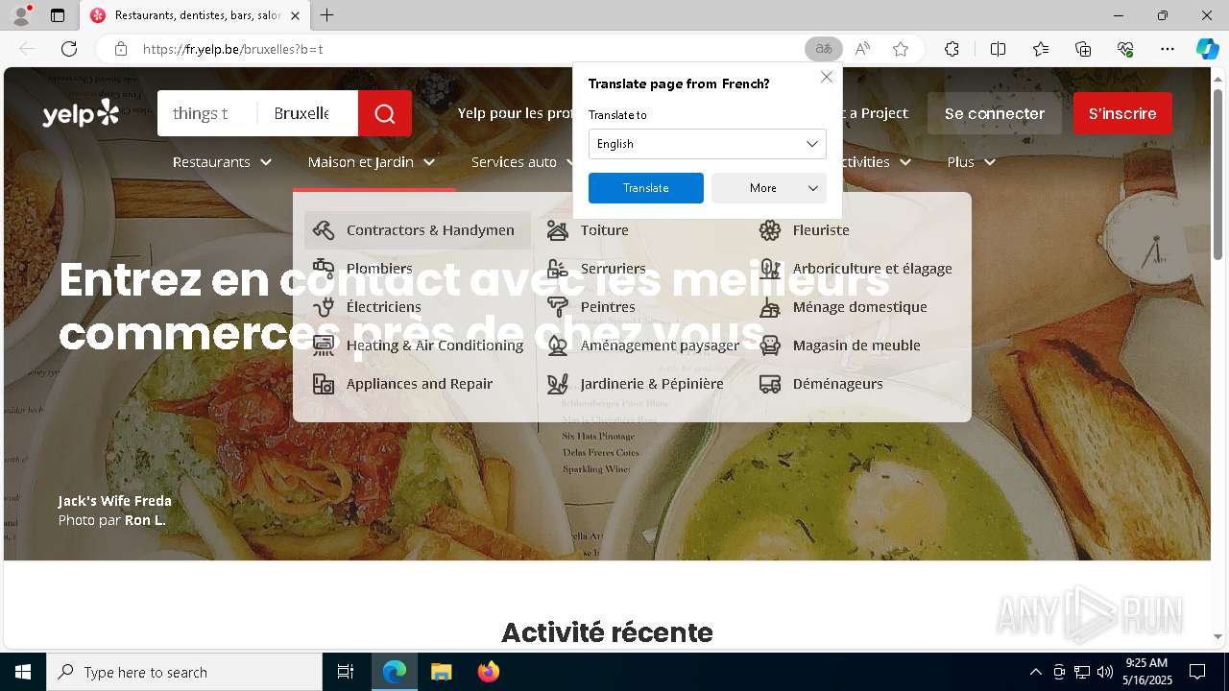The width and height of the screenshot is (1229, 691).
Task: Click the S'inscrire button
Action: [x=1122, y=113]
